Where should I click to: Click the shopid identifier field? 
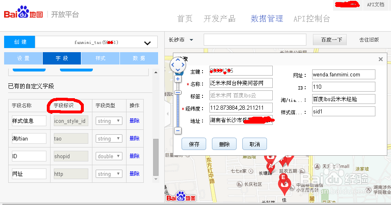pyautogui.click(x=71, y=157)
